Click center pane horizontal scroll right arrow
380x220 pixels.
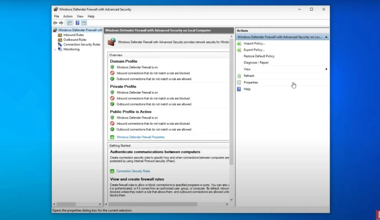tap(227, 204)
